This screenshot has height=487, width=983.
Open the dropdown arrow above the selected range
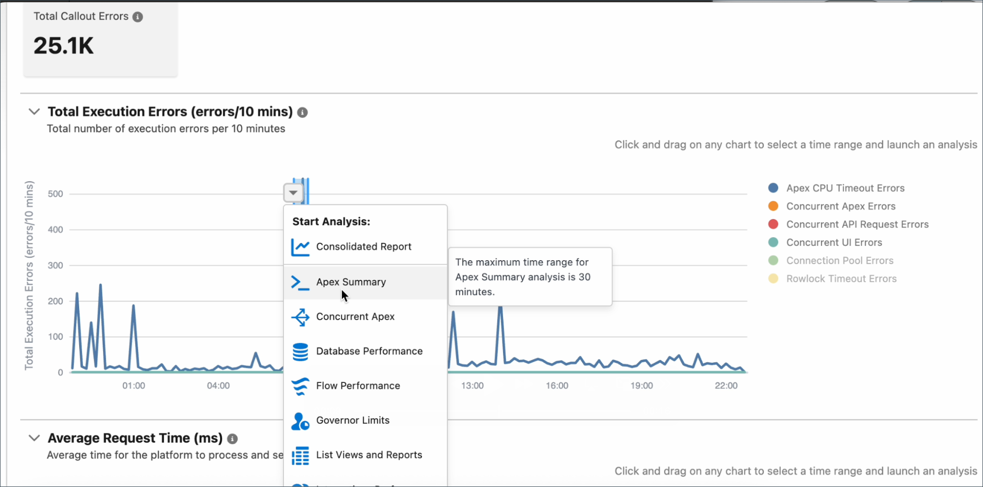pos(293,192)
